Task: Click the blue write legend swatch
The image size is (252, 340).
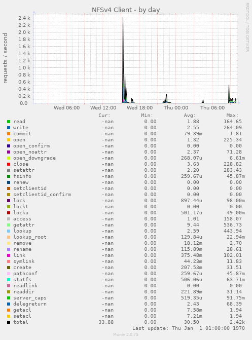Action: pos(9,128)
